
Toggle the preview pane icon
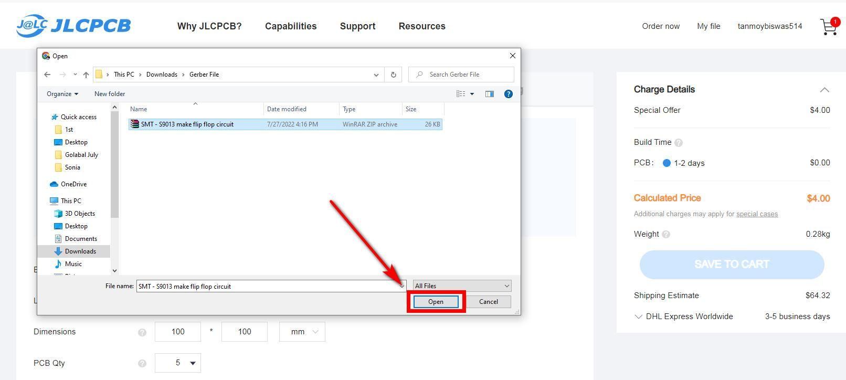coord(489,94)
